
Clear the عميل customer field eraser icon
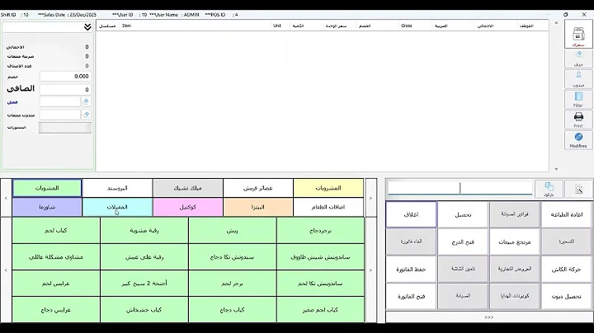tap(86, 101)
